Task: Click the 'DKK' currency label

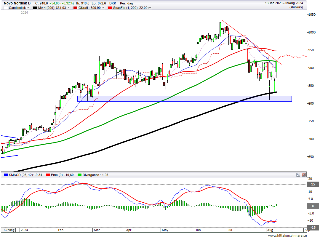Action: point(113,3)
